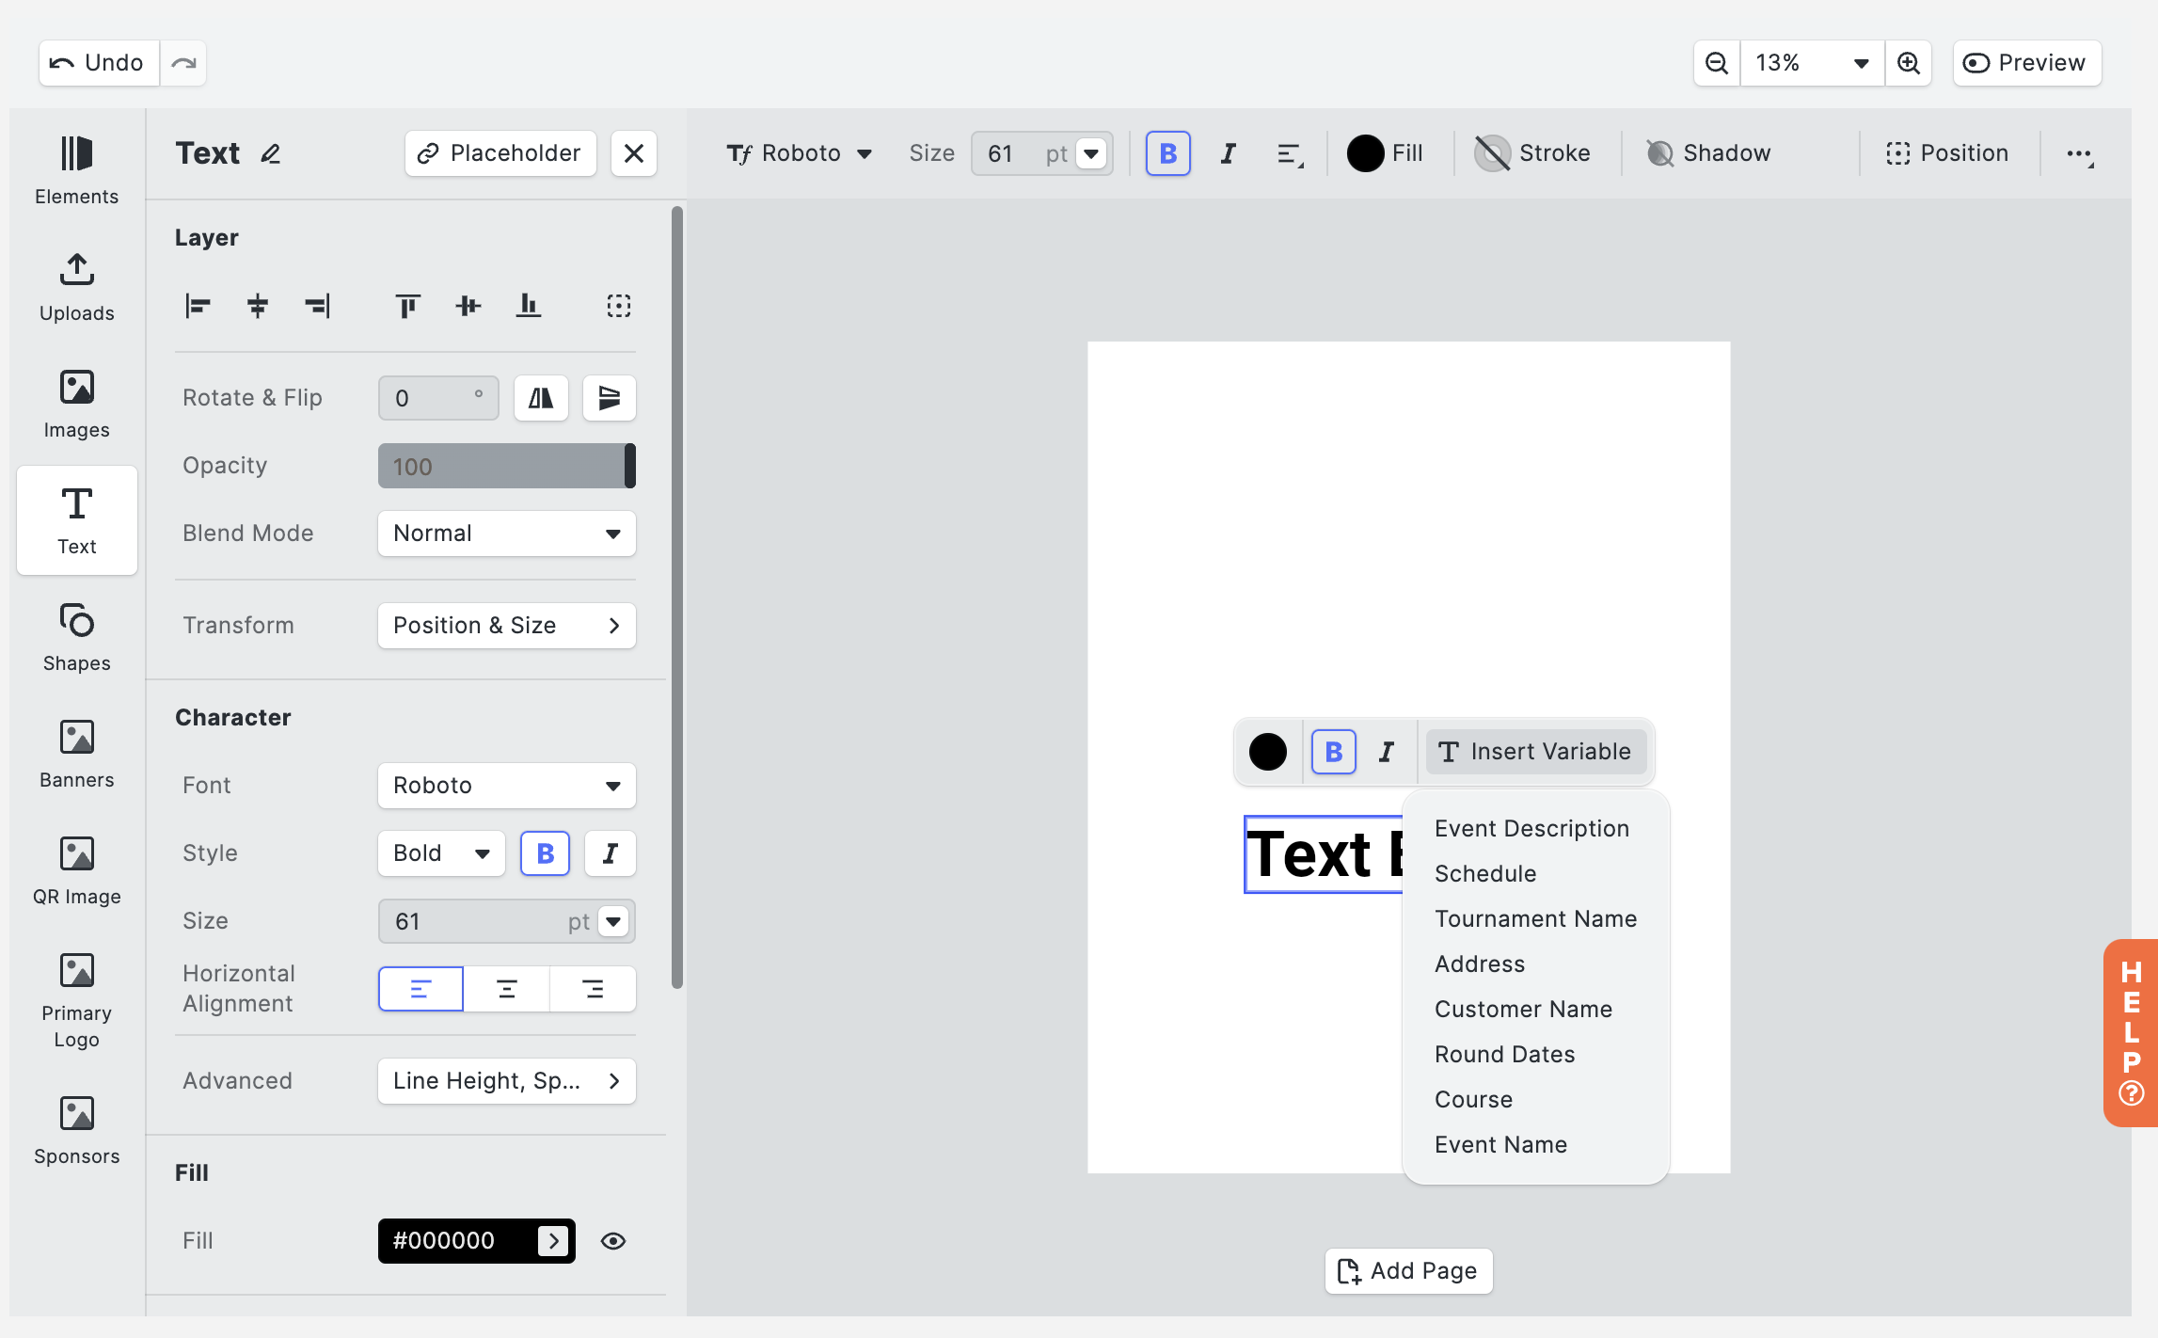2158x1338 pixels.
Task: Rename layer with the pencil icon
Action: tap(271, 153)
